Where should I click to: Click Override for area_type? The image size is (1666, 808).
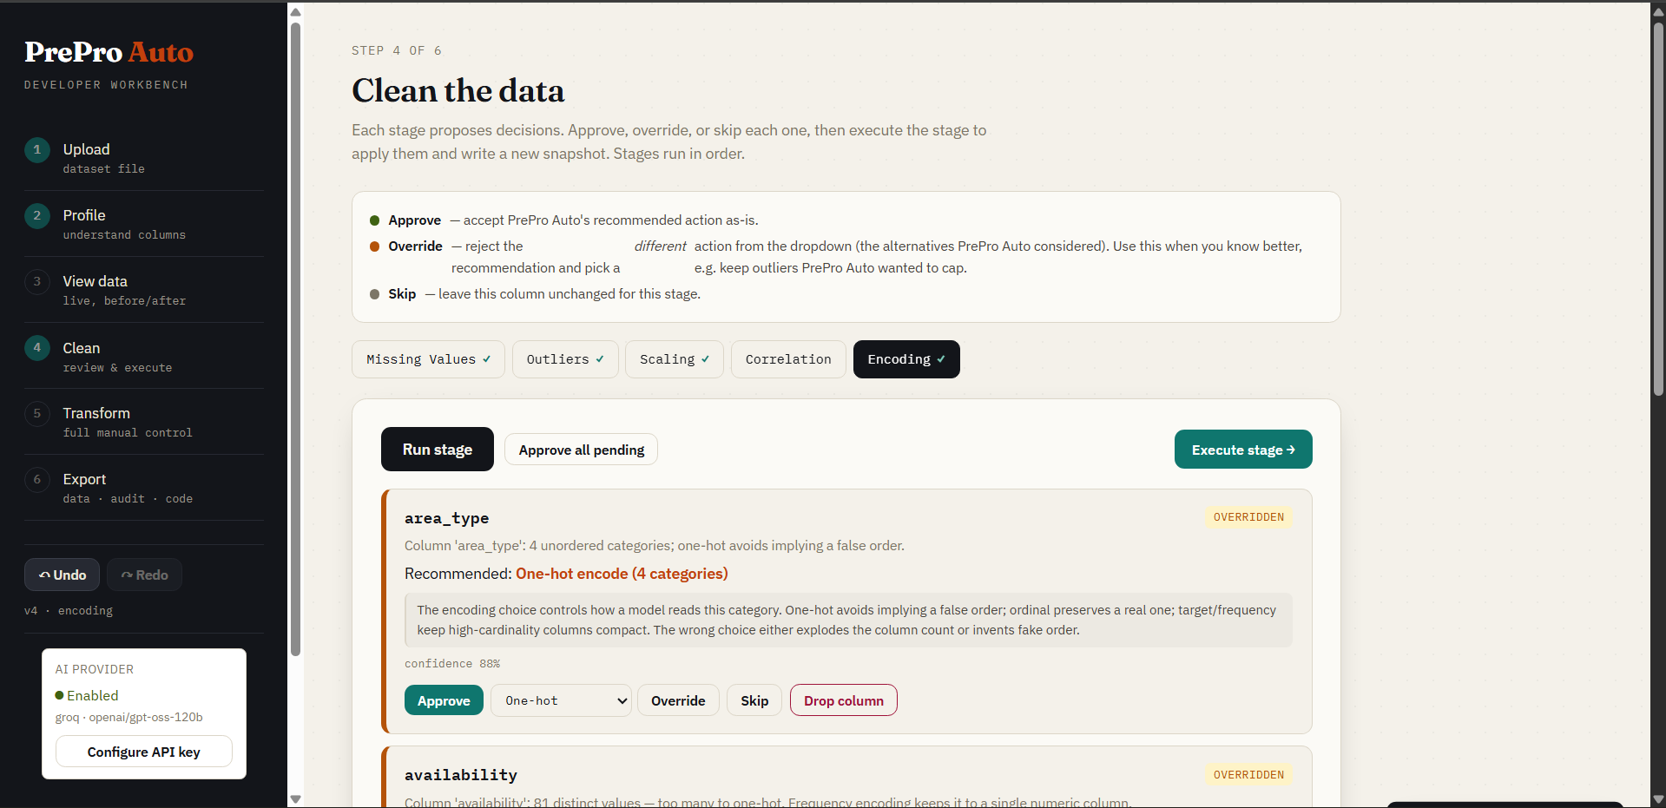[x=678, y=700]
